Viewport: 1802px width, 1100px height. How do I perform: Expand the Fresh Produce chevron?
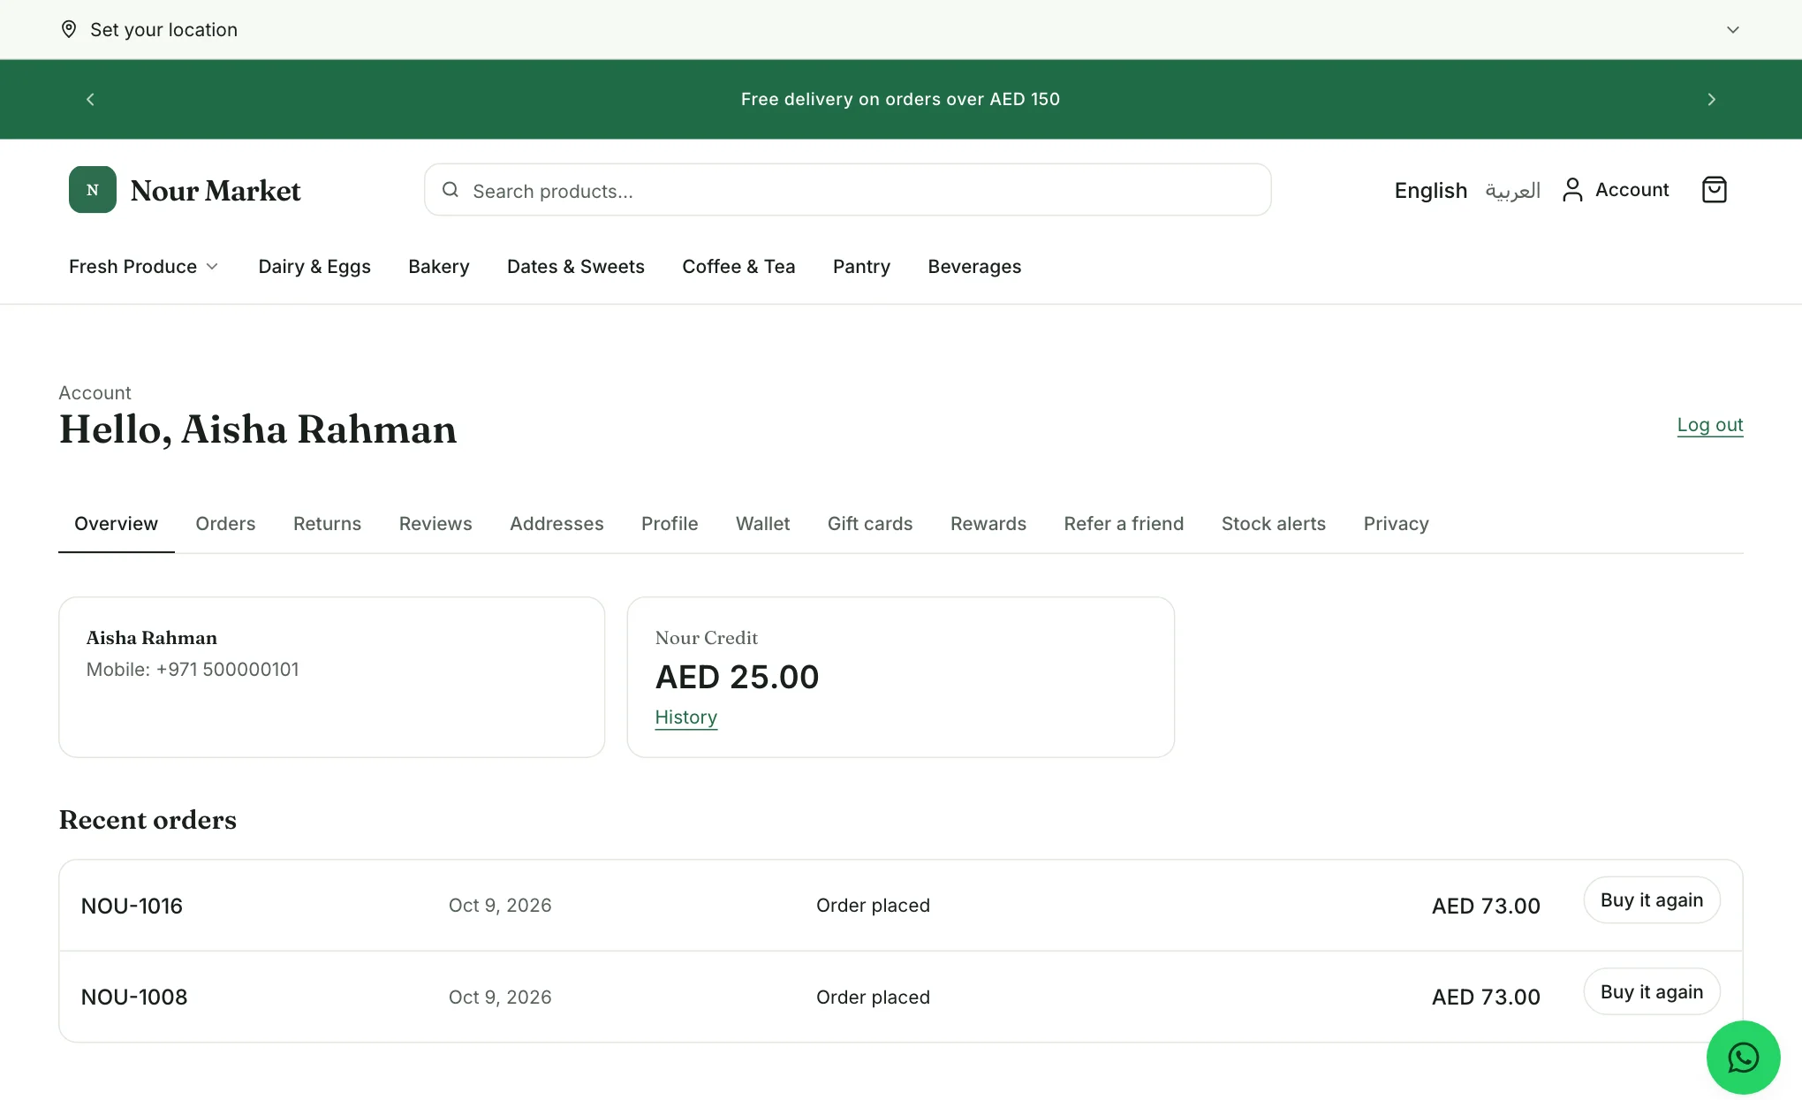pos(212,267)
